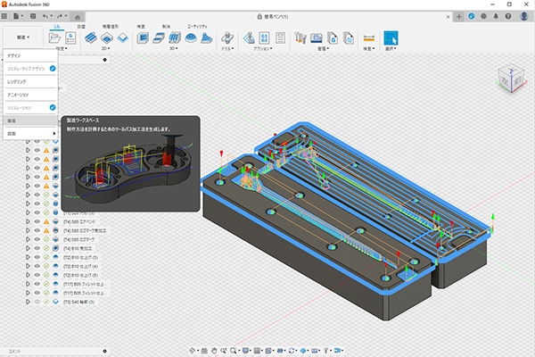Open the 製造 workspace dropdown button

click(21, 37)
